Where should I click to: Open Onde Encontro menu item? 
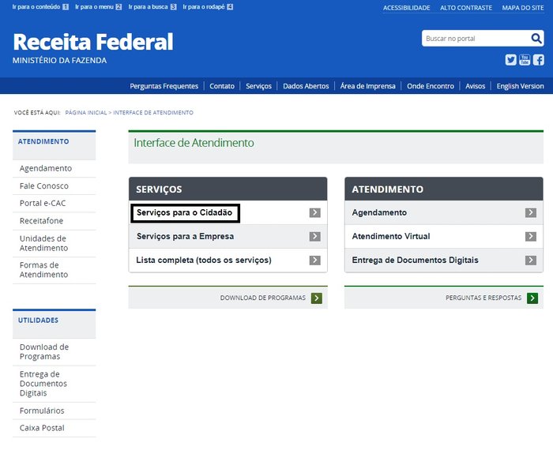tap(431, 86)
